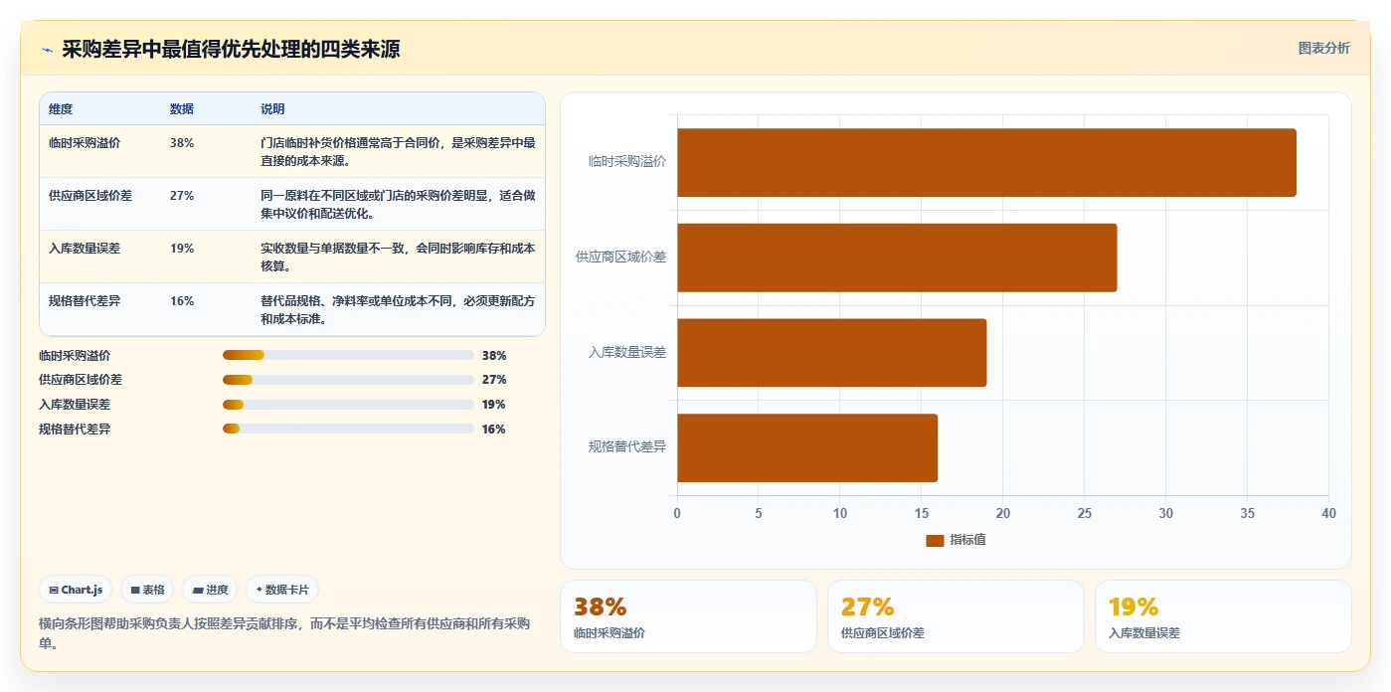Open the 19% 入库数量误差 data card
The height and width of the screenshot is (692, 1391).
pos(1223,616)
